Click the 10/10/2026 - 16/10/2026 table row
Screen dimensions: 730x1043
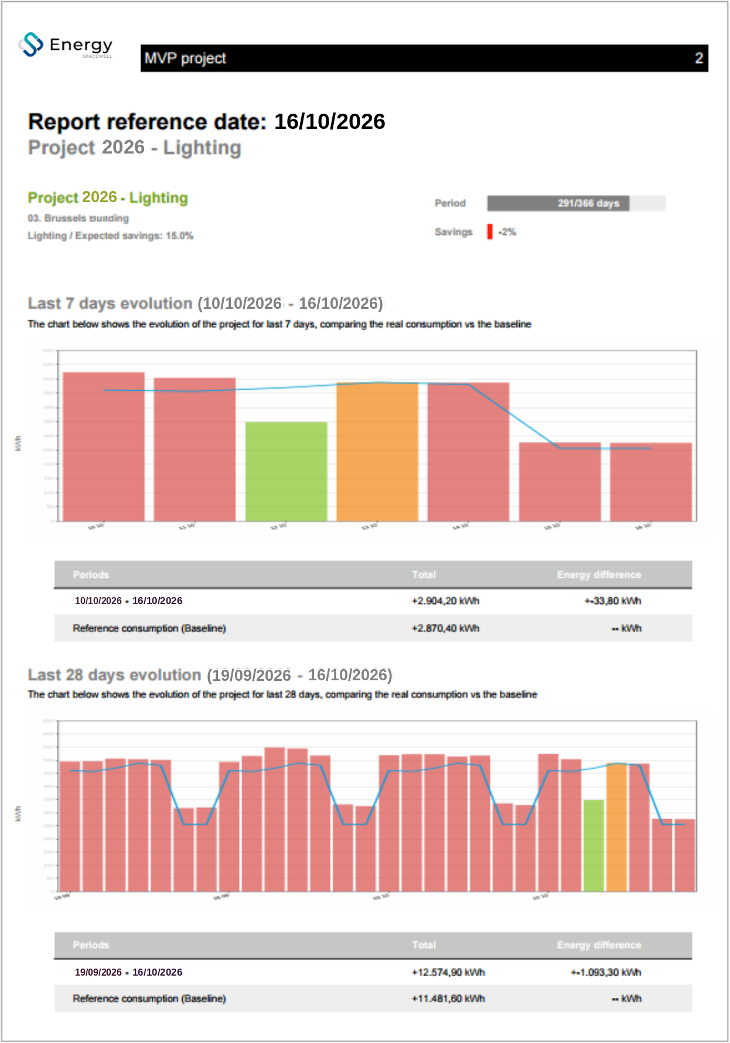click(373, 601)
